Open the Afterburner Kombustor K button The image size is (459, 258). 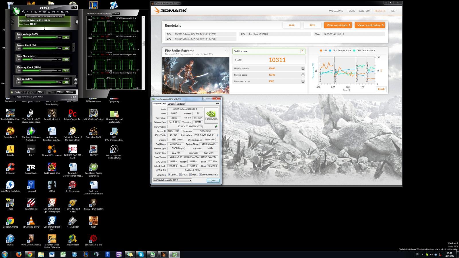pyautogui.click(x=13, y=21)
